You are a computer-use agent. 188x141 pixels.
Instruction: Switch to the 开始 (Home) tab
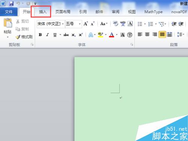click(x=26, y=12)
